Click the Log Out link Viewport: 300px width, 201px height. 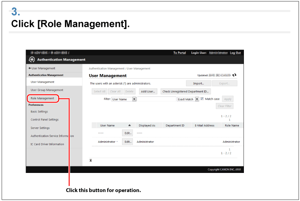point(235,53)
